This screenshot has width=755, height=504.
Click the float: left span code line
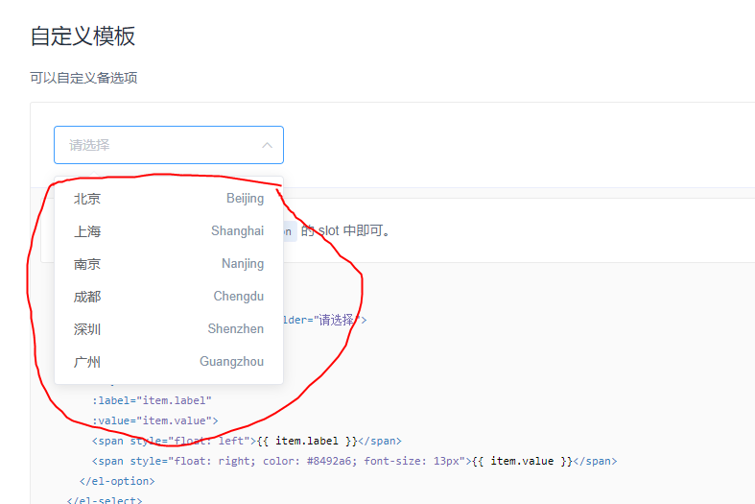[x=247, y=441]
